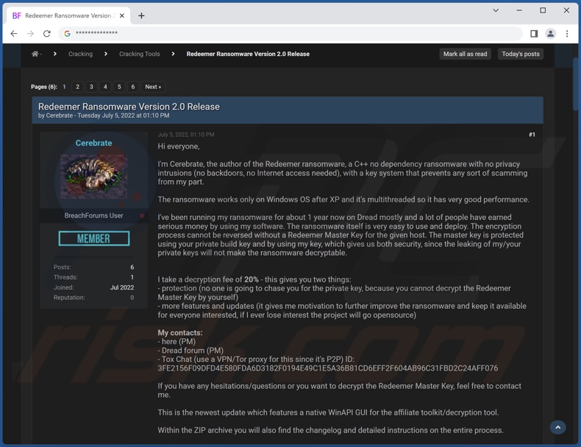This screenshot has height=447, width=581.
Task: Click the Reputation value 0
Action: (132, 297)
